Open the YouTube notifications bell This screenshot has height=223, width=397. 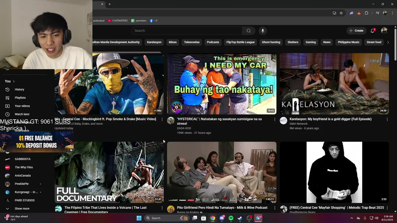[372, 31]
